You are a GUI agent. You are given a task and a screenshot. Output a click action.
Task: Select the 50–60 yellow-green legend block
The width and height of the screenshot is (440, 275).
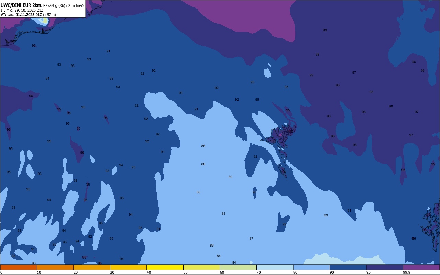[x=201, y=267]
